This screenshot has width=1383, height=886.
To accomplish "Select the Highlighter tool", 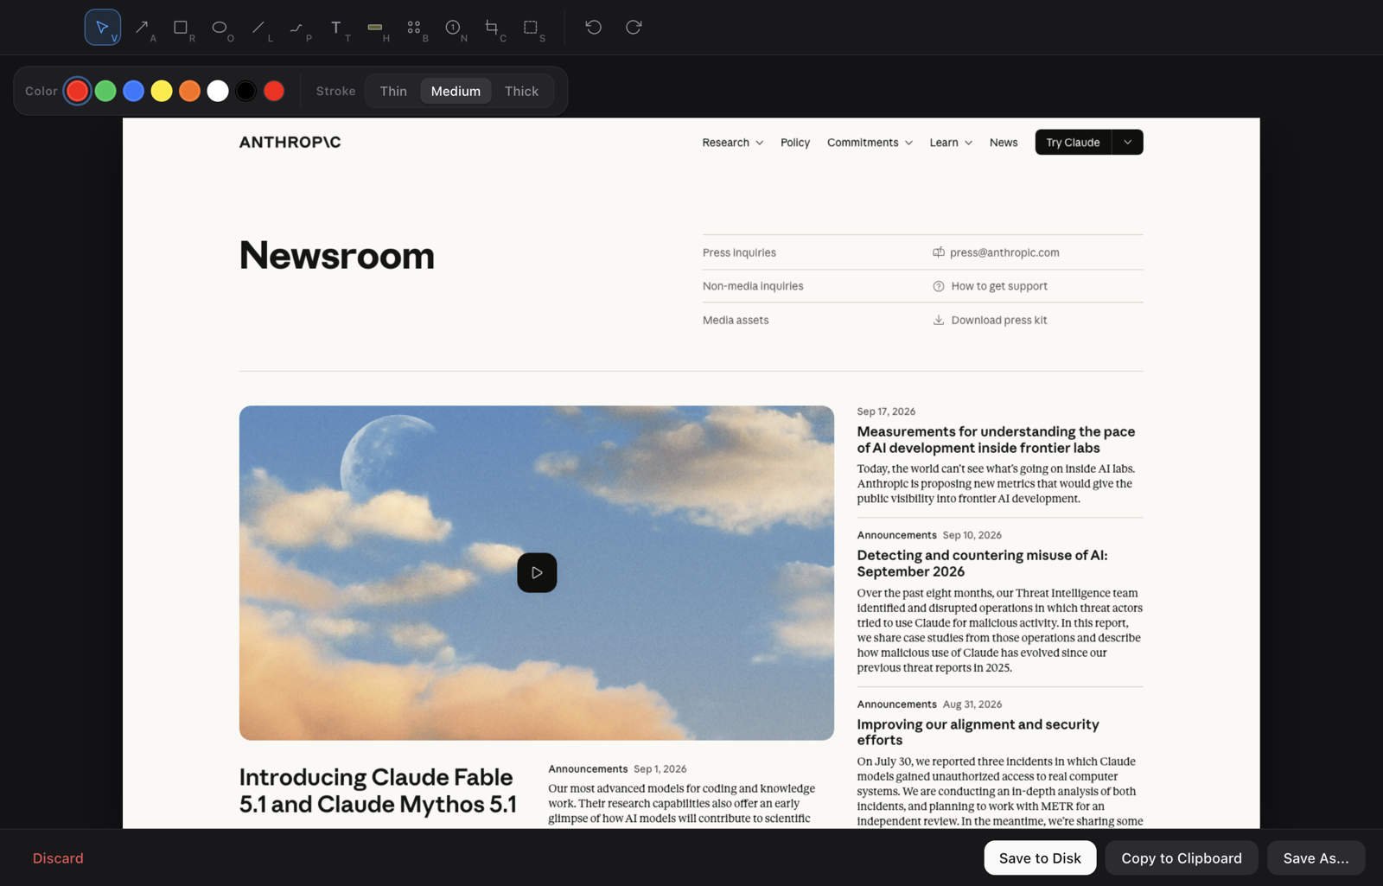I will (x=375, y=28).
